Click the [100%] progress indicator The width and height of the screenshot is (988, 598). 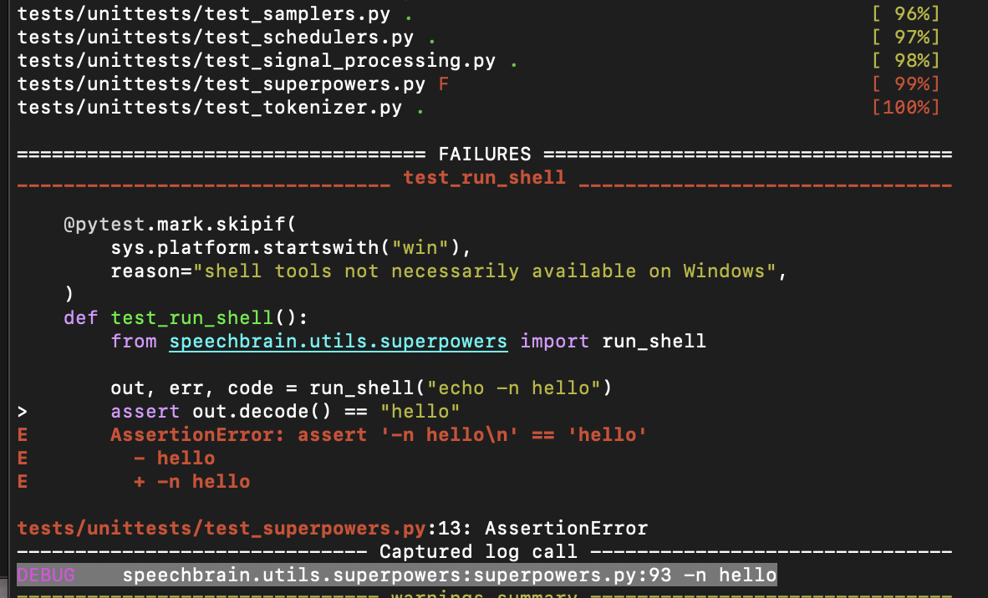tap(906, 107)
